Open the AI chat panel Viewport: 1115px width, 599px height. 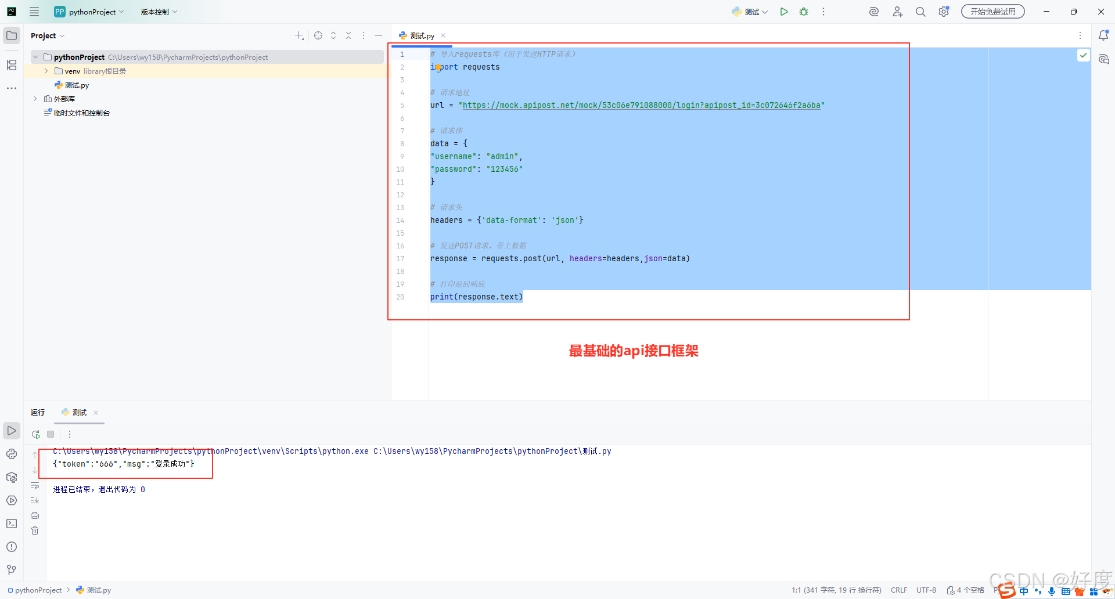tap(1103, 59)
